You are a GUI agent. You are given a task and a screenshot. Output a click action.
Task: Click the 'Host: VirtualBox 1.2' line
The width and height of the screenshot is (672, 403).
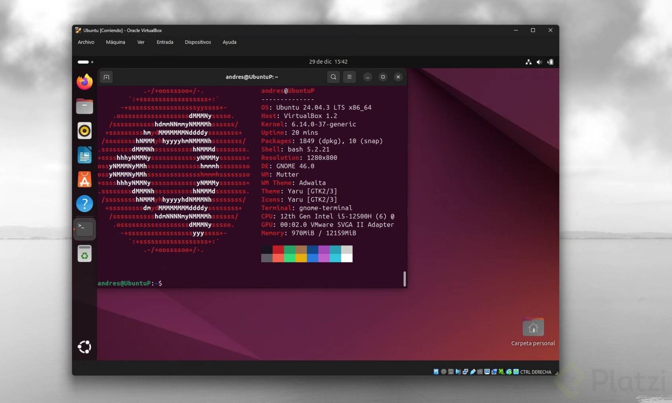(299, 116)
